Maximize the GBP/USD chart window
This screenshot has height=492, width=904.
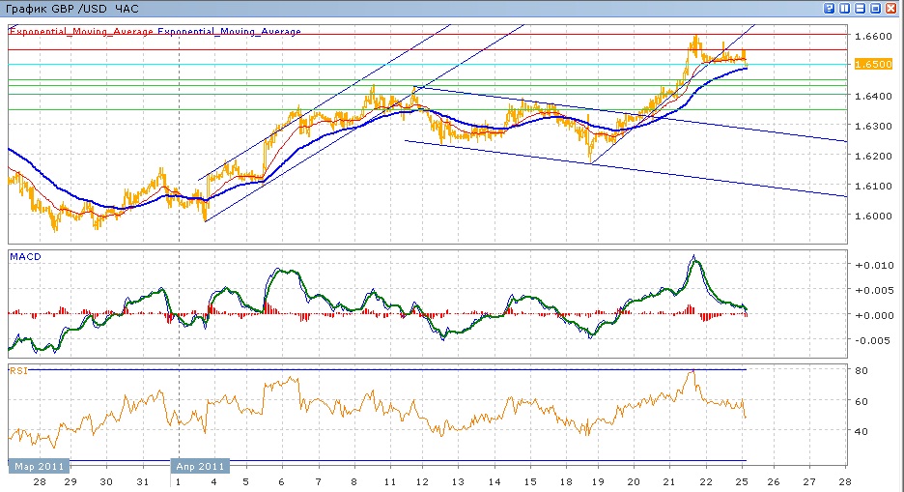(x=875, y=8)
